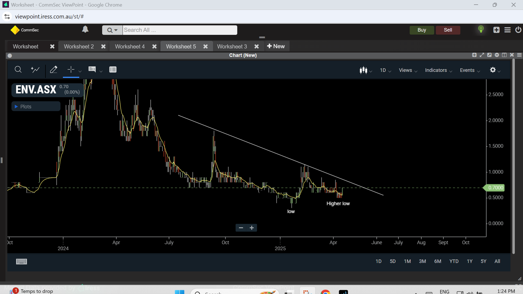Switch to the Worksheet 2 tab
Viewport: 523px width, 294px height.
pyautogui.click(x=79, y=47)
